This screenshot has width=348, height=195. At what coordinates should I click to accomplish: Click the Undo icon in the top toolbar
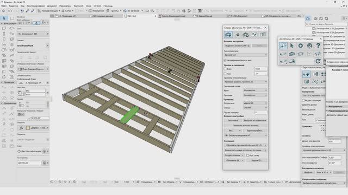(10, 11)
